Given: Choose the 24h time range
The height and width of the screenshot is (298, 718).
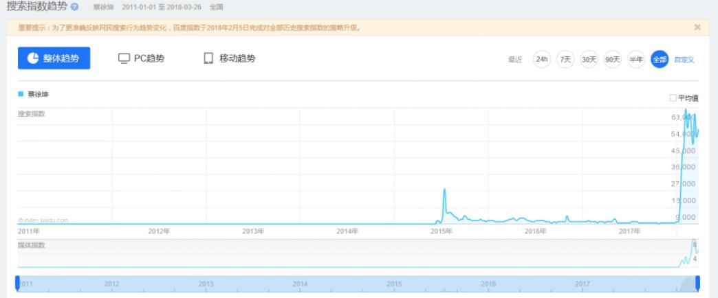Looking at the screenshot, I should [x=542, y=60].
